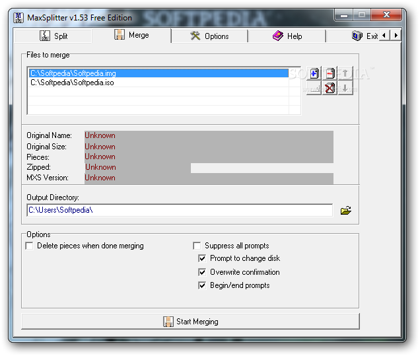Click the Pieces value Unknown
Viewport: 420px width, 356px height.
[100, 157]
